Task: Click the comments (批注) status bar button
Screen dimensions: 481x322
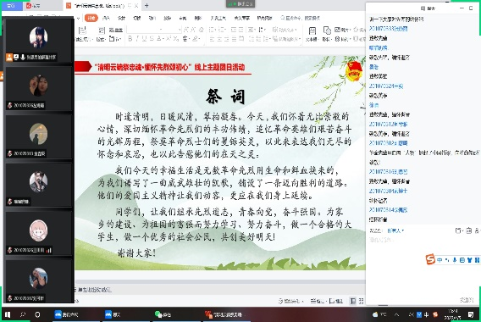Action: 336,301
